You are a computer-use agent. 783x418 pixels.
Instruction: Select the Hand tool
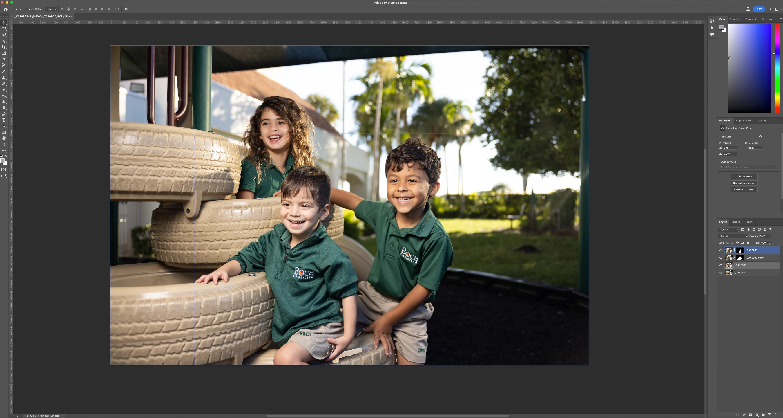[4, 138]
